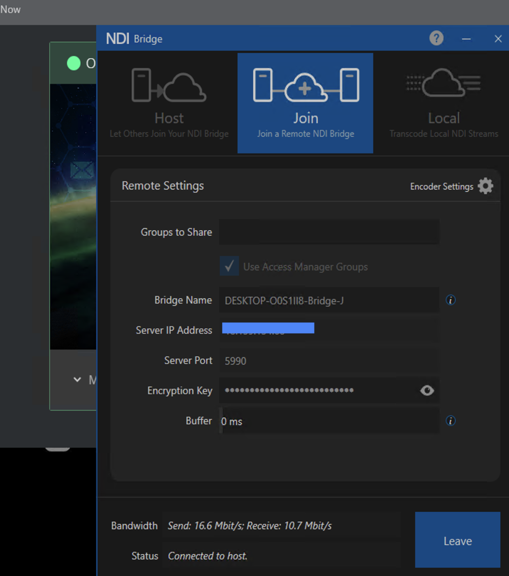The image size is (509, 576).
Task: Switch to the Local transcode tab
Action: coord(444,103)
